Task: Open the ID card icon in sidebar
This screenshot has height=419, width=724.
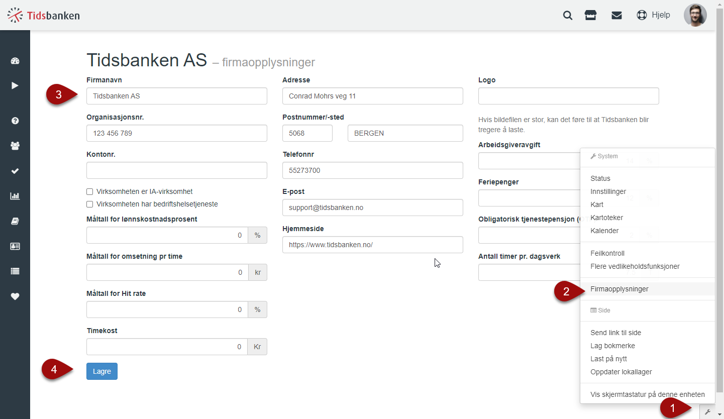Action: coord(15,246)
